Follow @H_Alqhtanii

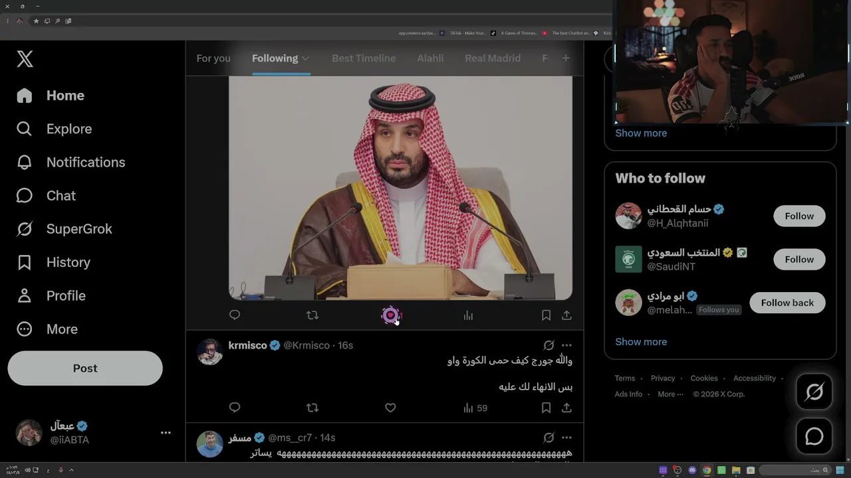[x=799, y=216]
